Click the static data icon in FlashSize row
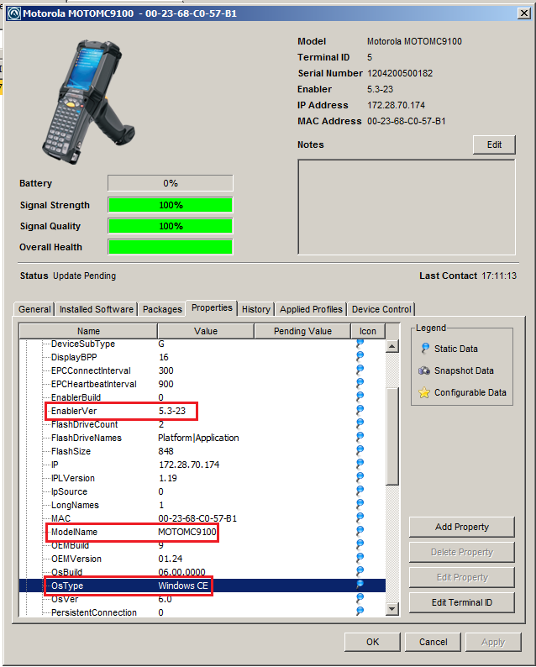The width and height of the screenshot is (536, 667). [x=360, y=450]
